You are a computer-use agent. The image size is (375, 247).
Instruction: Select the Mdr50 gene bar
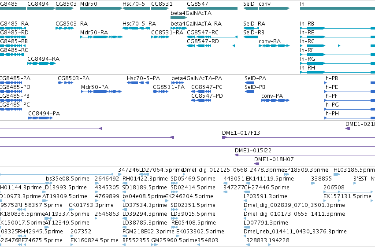101,8
